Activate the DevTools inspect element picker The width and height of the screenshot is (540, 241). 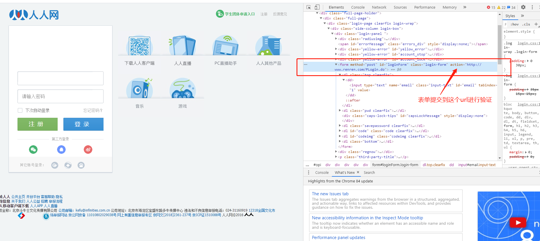coord(309,7)
